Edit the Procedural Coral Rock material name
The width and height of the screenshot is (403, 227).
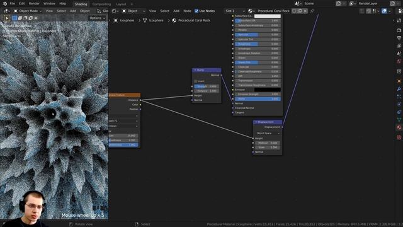[x=273, y=11]
